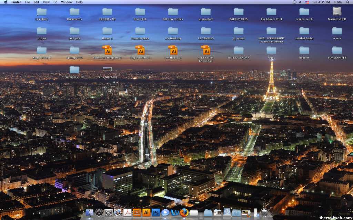Select the Paris_Night.jpg thumbnail
The image size is (353, 220).
107,69
